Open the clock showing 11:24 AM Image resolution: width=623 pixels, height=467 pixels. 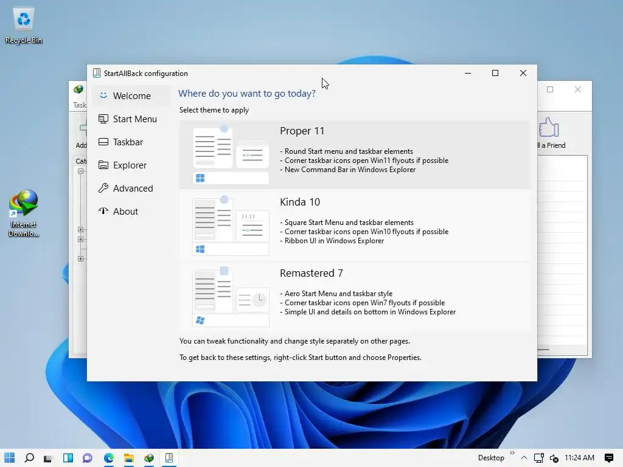(579, 458)
